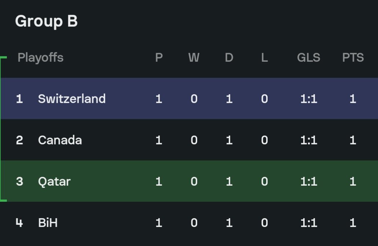Click BiH's points value
This screenshot has width=378, height=246.
353,223
